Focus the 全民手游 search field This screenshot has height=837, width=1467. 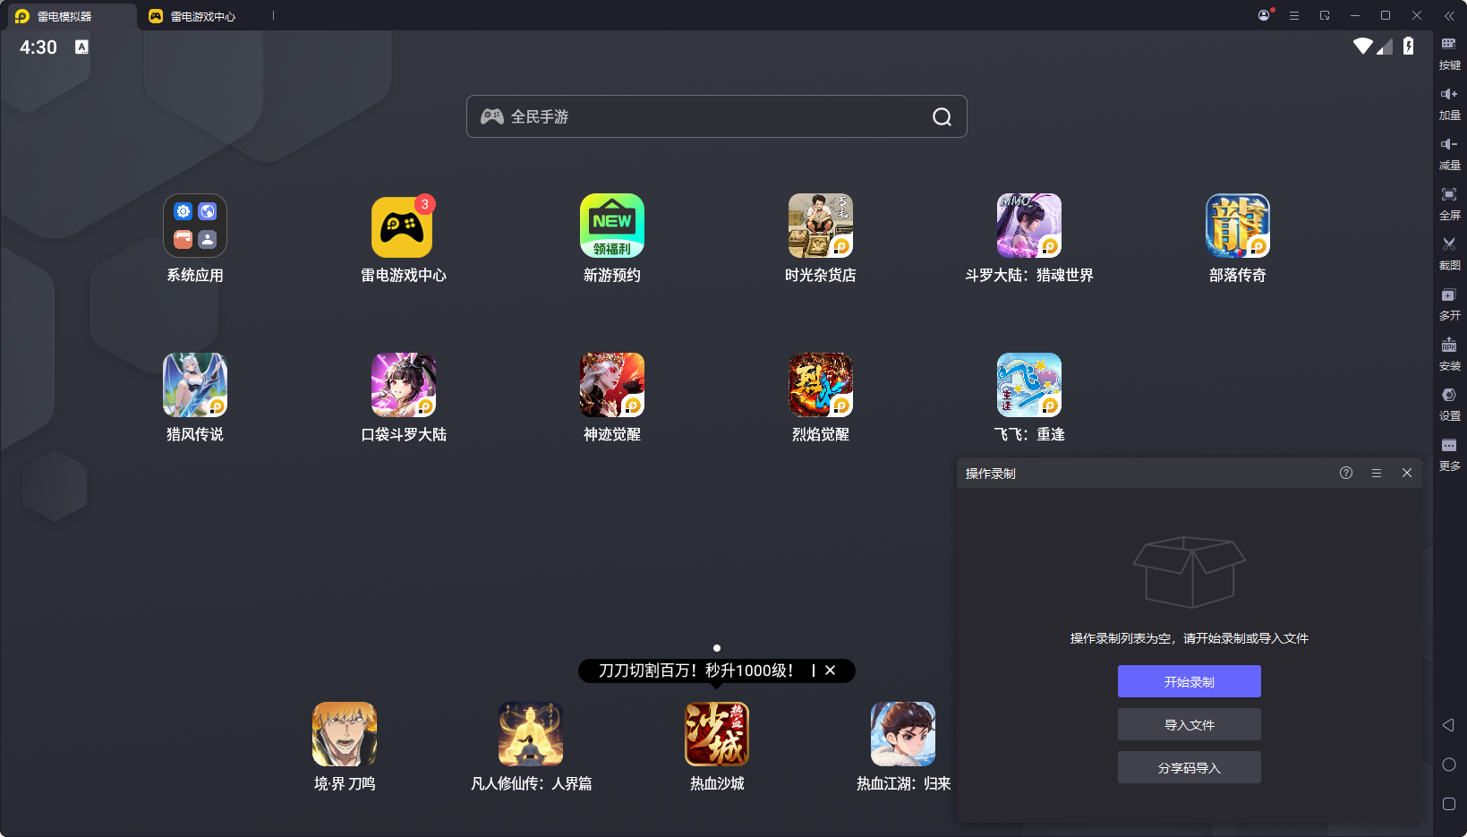tap(716, 116)
